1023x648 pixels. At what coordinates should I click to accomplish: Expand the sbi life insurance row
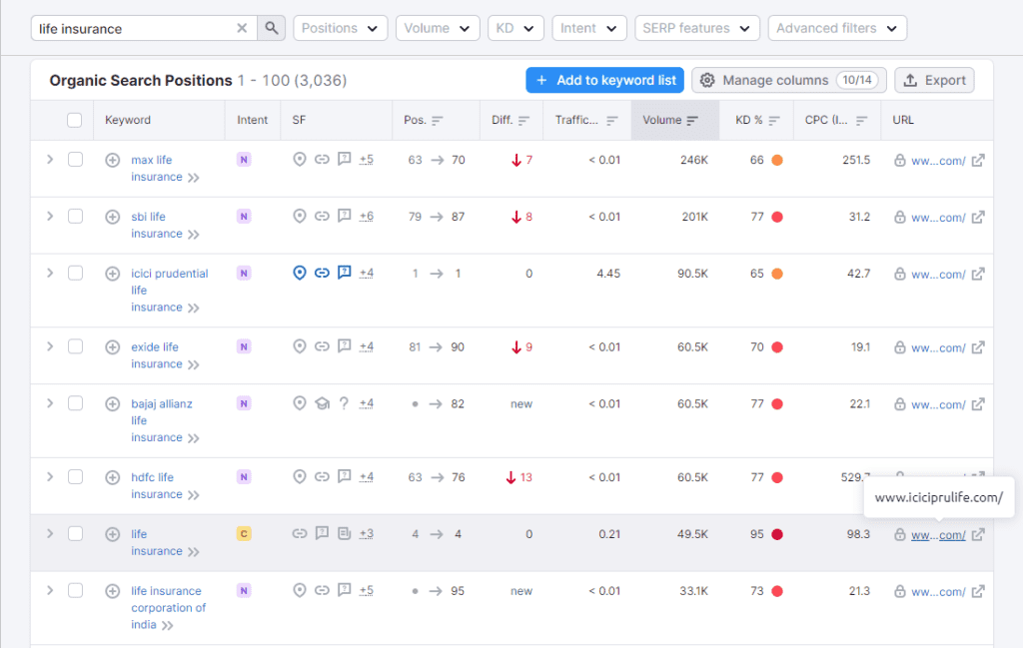(50, 216)
